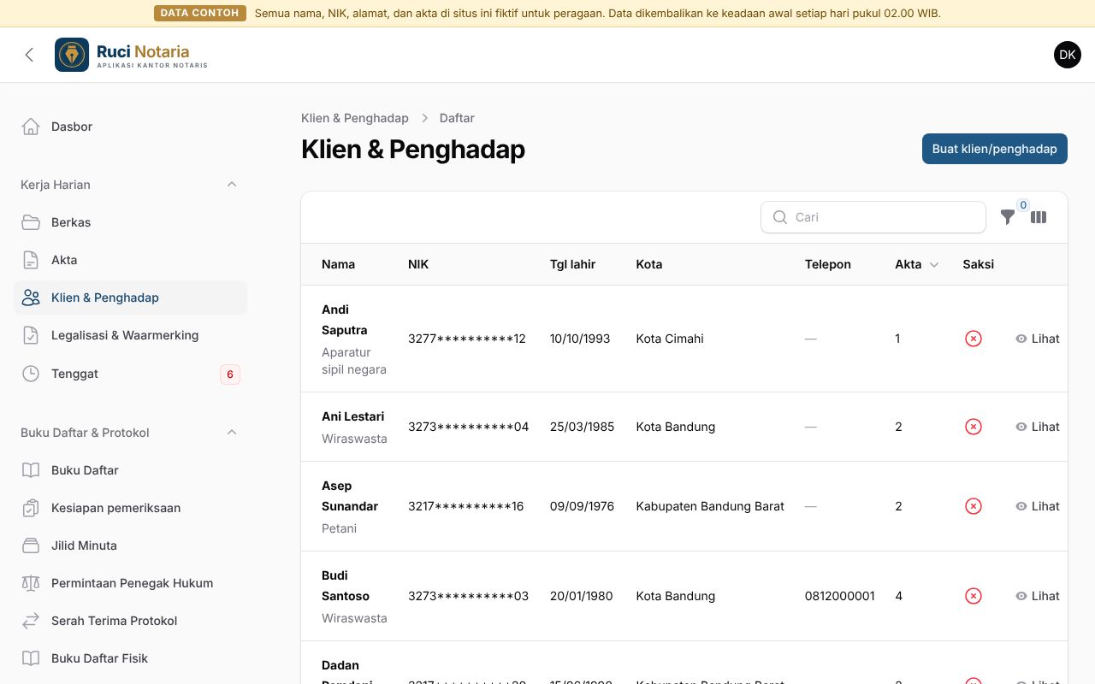
Task: Click Saksi red cross for Budi Santoso
Action: click(x=974, y=596)
